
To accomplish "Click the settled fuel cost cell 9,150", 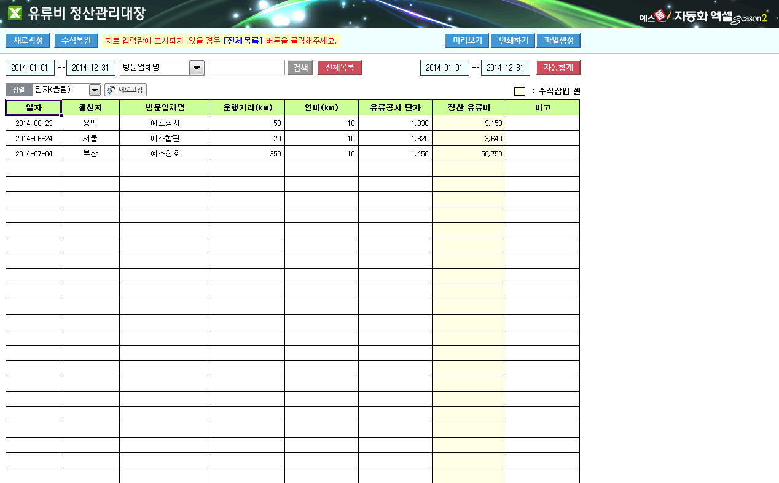I will coord(469,123).
